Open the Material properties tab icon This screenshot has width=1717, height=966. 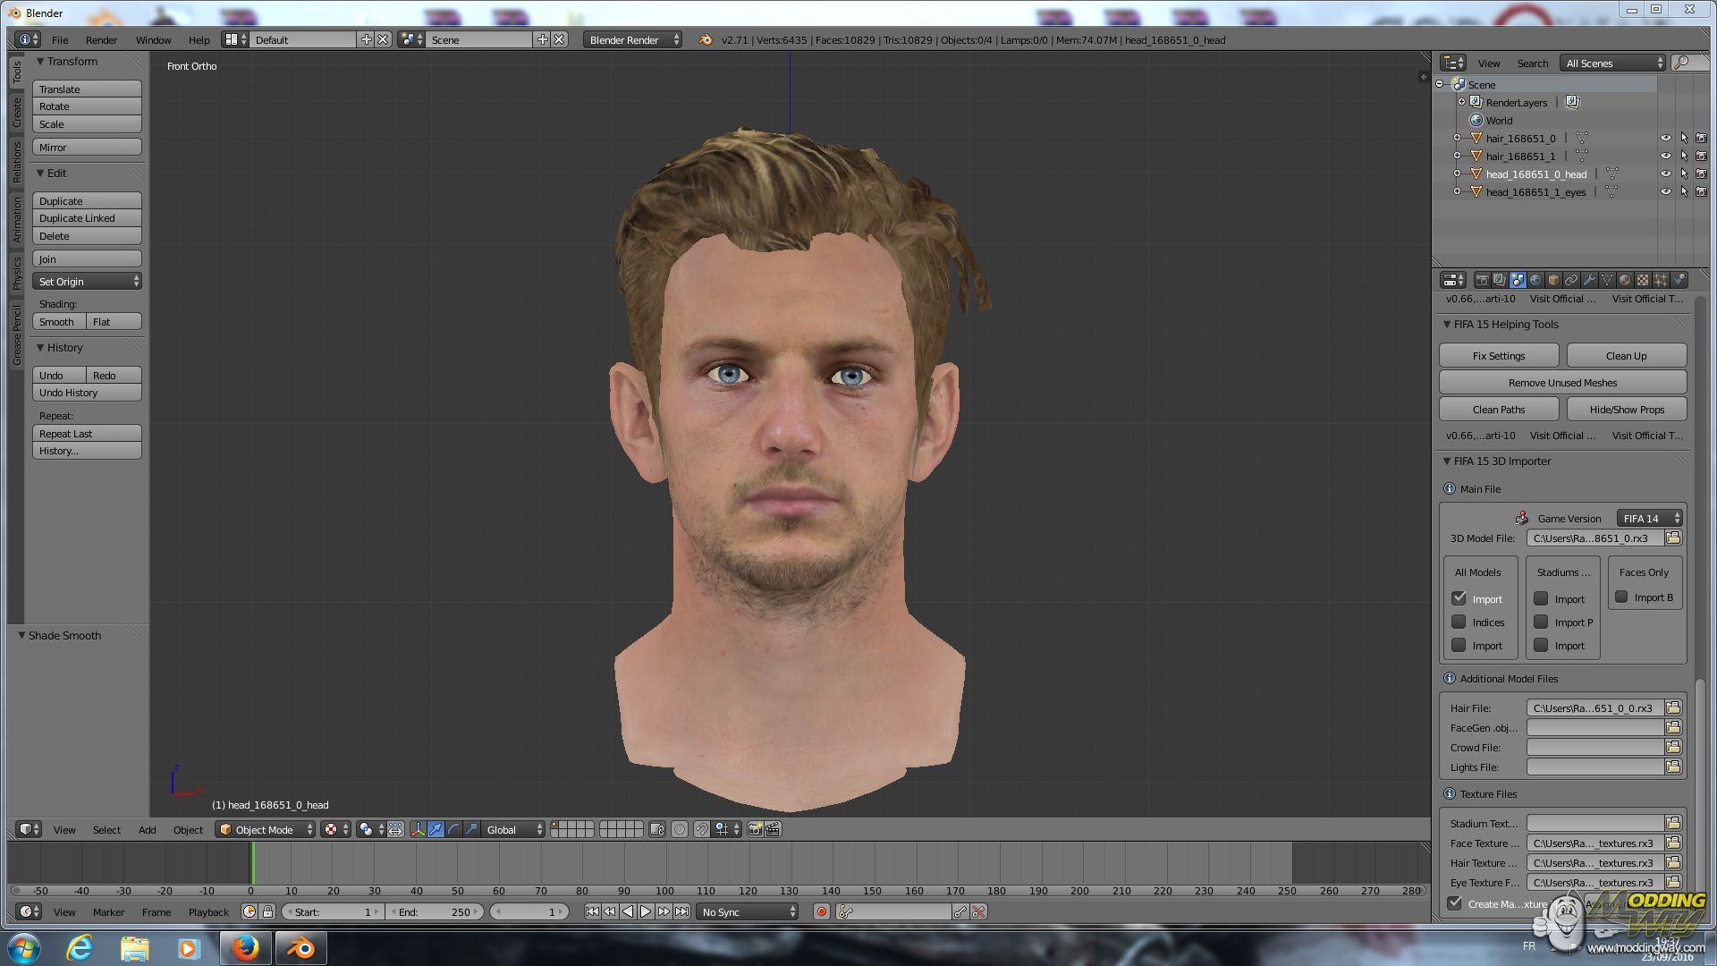[1625, 280]
